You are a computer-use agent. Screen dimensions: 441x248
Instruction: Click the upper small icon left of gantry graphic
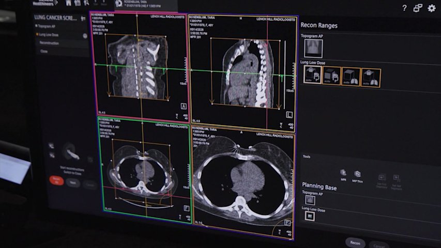51,146
